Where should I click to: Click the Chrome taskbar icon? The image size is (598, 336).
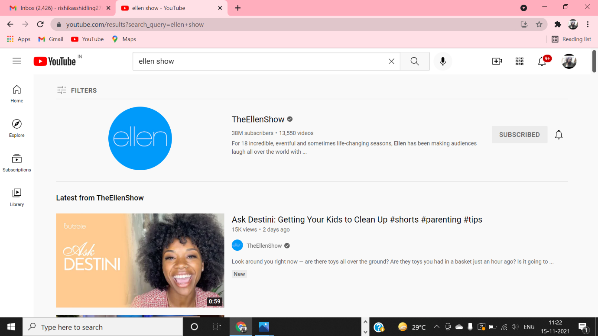click(x=241, y=327)
